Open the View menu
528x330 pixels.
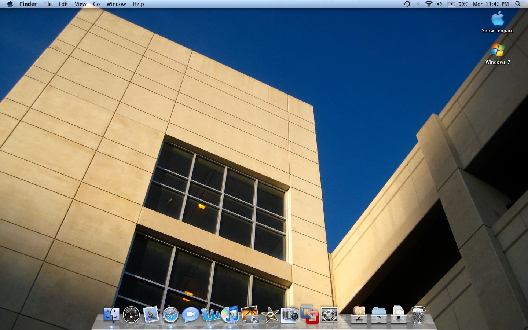point(81,4)
